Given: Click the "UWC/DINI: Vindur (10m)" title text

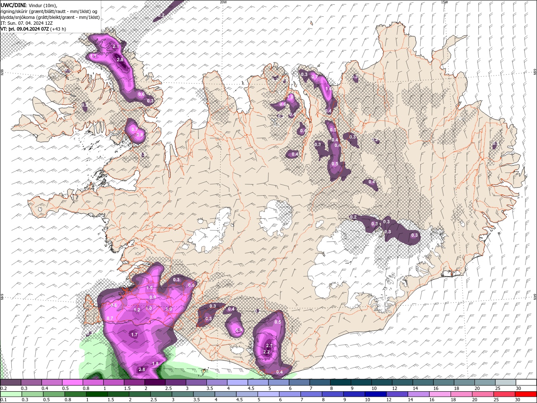Looking at the screenshot, I should [29, 5].
